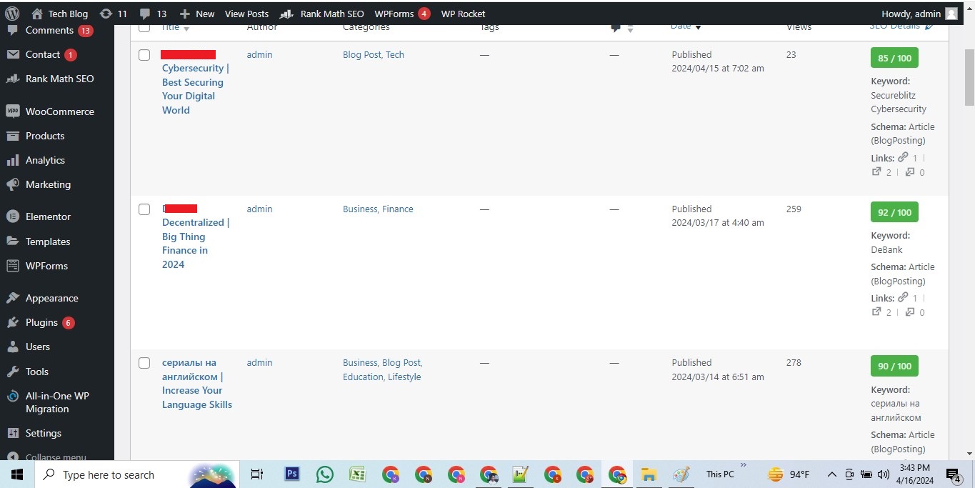The width and height of the screenshot is (975, 488).
Task: Click the 92 / 100 SEO score badge
Action: tap(894, 212)
